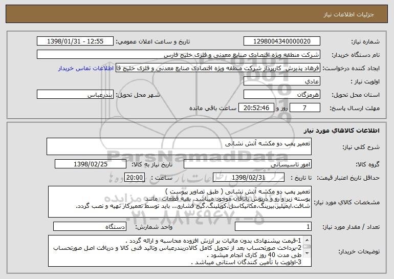Screen dimensions: 394x279
Task: Click the label تاریخ و ساعت اعلان عمومی
Action: tap(152, 42)
